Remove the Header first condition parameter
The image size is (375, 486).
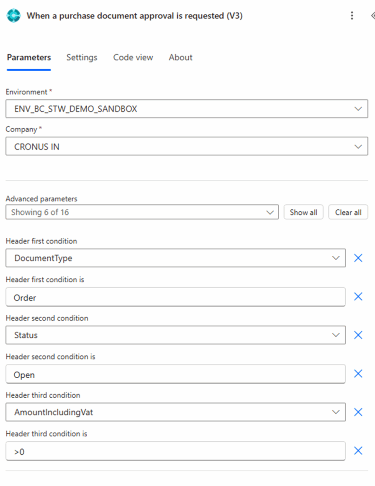tap(358, 258)
